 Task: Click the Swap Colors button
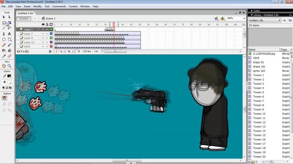(x=11, y=88)
